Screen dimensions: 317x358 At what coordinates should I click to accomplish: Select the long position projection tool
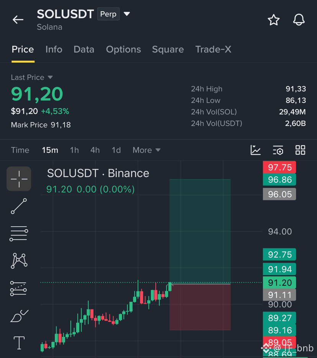coord(18,288)
